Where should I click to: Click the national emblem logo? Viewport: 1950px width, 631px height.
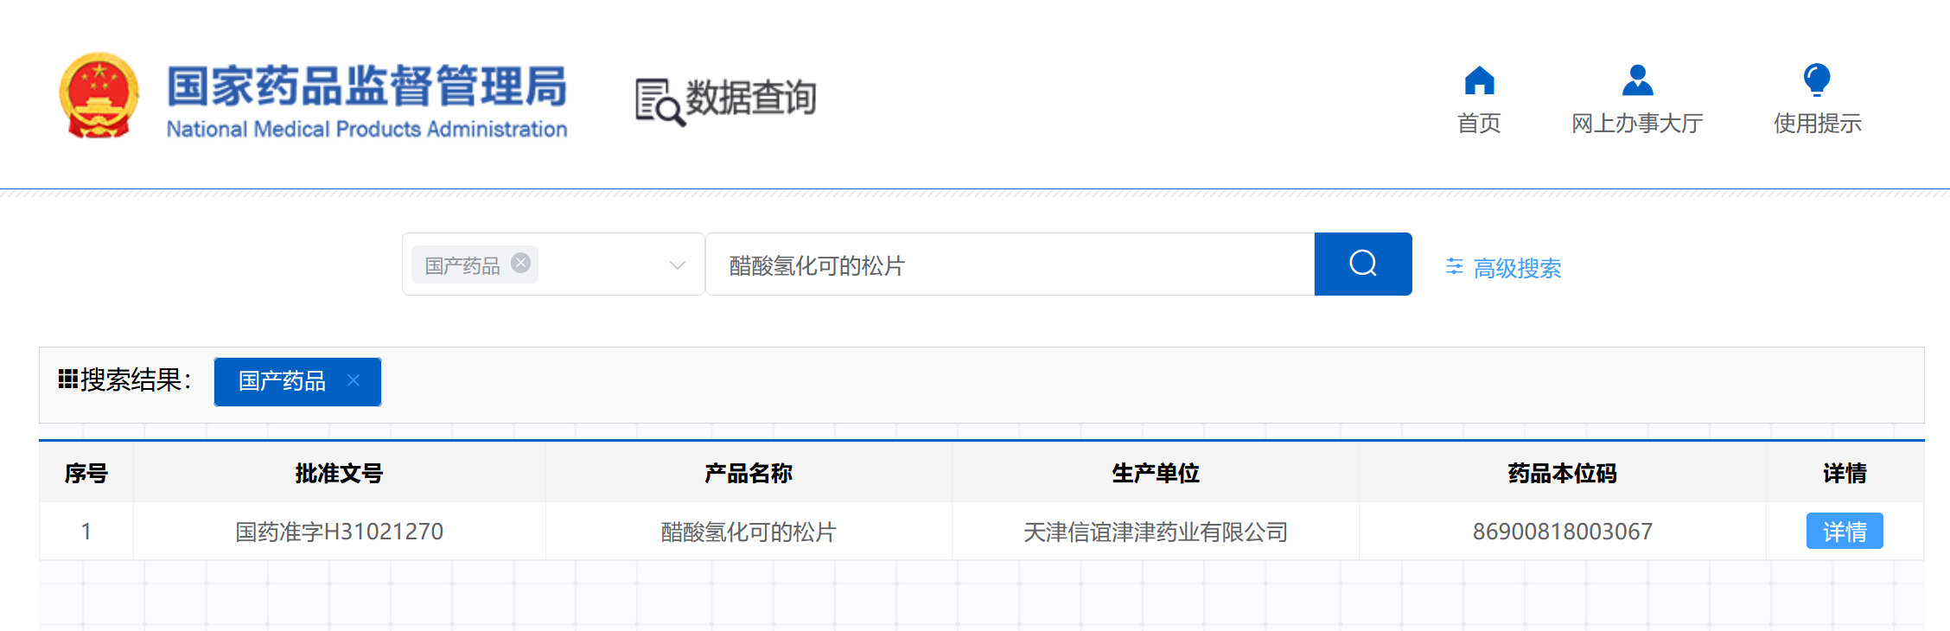point(99,96)
